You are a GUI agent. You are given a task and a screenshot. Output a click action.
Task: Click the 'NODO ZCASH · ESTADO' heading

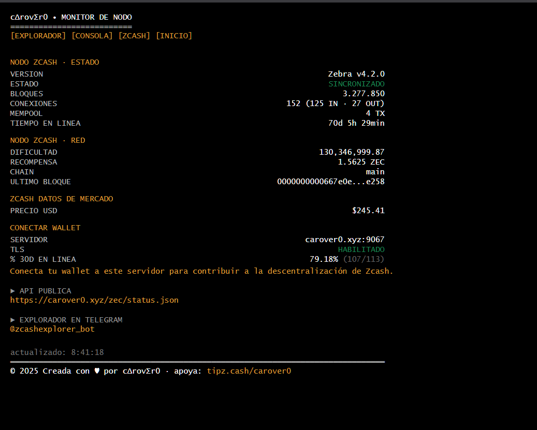click(x=54, y=62)
